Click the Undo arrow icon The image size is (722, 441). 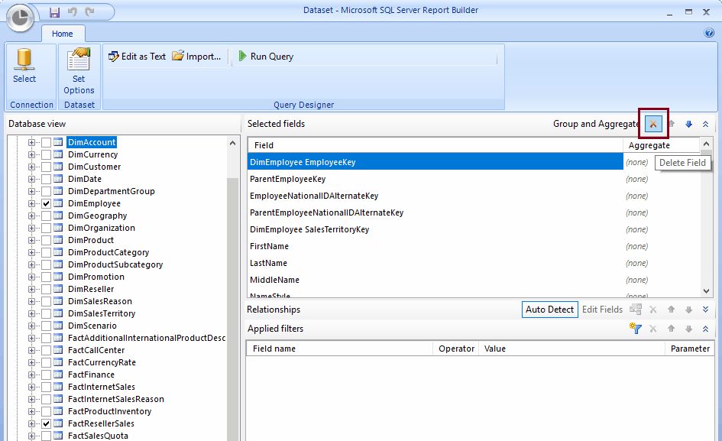(73, 12)
